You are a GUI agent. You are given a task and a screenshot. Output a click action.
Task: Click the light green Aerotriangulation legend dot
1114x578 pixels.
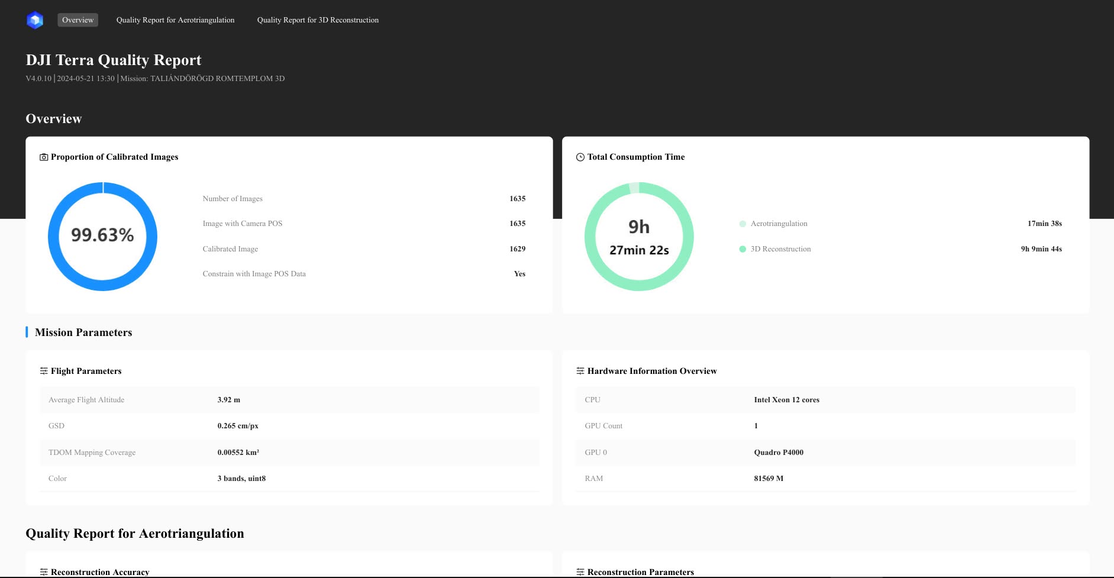pyautogui.click(x=742, y=224)
